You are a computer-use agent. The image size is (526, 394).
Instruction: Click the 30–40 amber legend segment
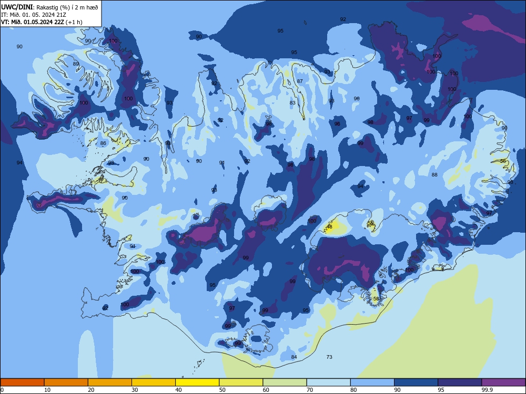click(x=154, y=382)
